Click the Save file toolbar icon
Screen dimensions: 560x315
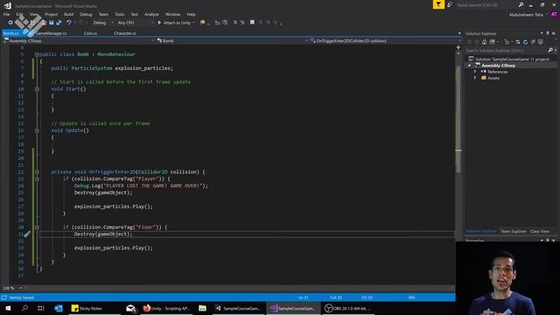click(x=52, y=23)
